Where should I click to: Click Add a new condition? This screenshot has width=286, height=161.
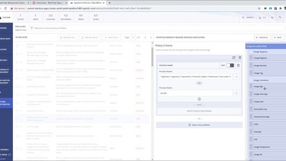click(199, 125)
